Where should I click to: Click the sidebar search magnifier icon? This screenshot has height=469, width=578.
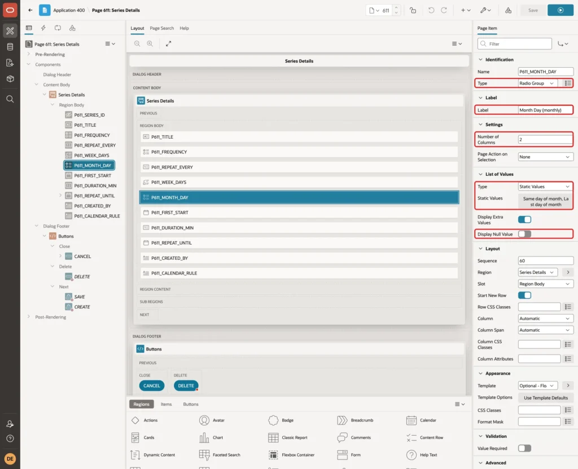click(10, 99)
